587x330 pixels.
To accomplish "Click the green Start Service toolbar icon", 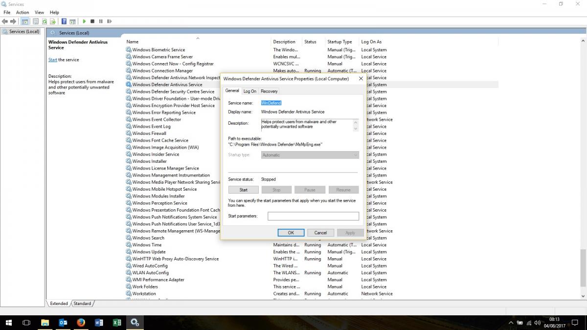I will tap(84, 22).
